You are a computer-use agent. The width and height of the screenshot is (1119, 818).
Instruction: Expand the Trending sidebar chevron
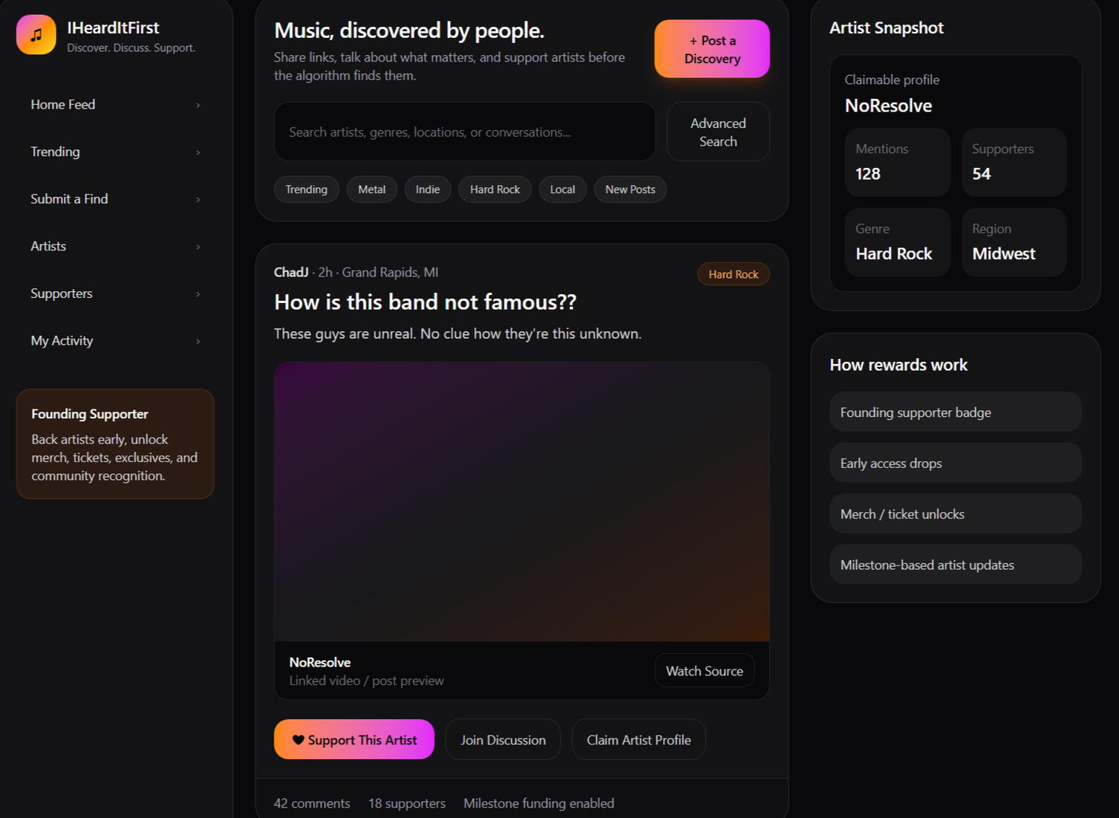point(198,152)
